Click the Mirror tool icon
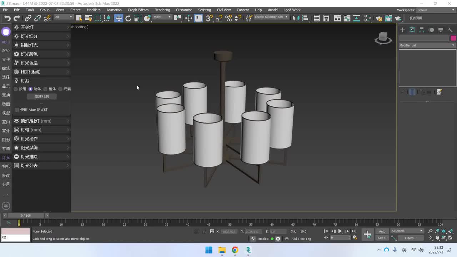457x257 pixels. click(295, 18)
